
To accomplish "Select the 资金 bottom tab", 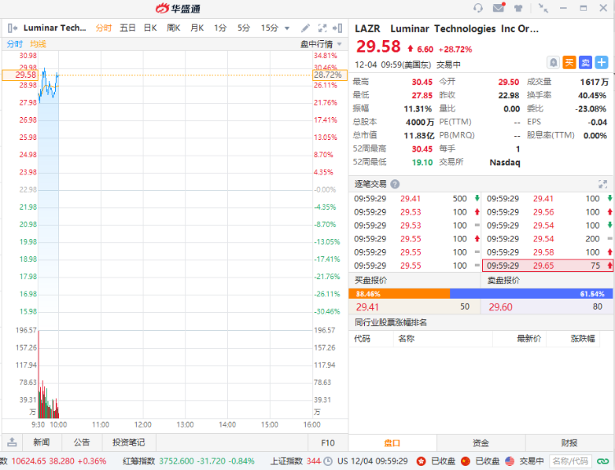I will [481, 443].
